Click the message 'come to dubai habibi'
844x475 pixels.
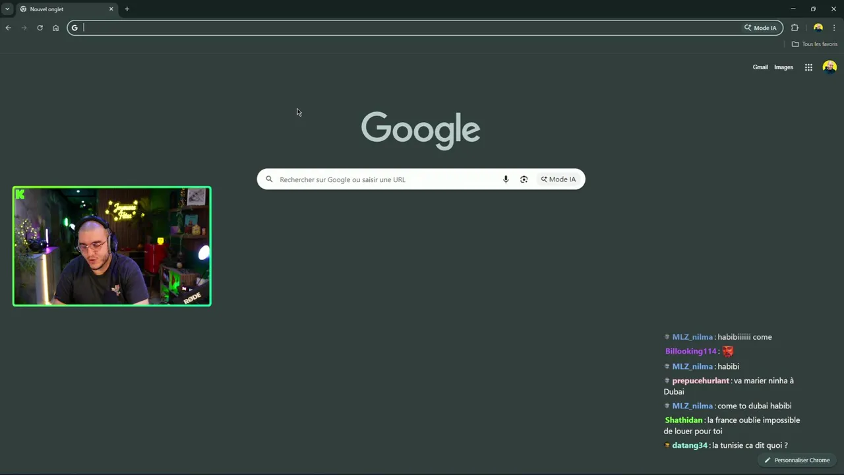(754, 406)
